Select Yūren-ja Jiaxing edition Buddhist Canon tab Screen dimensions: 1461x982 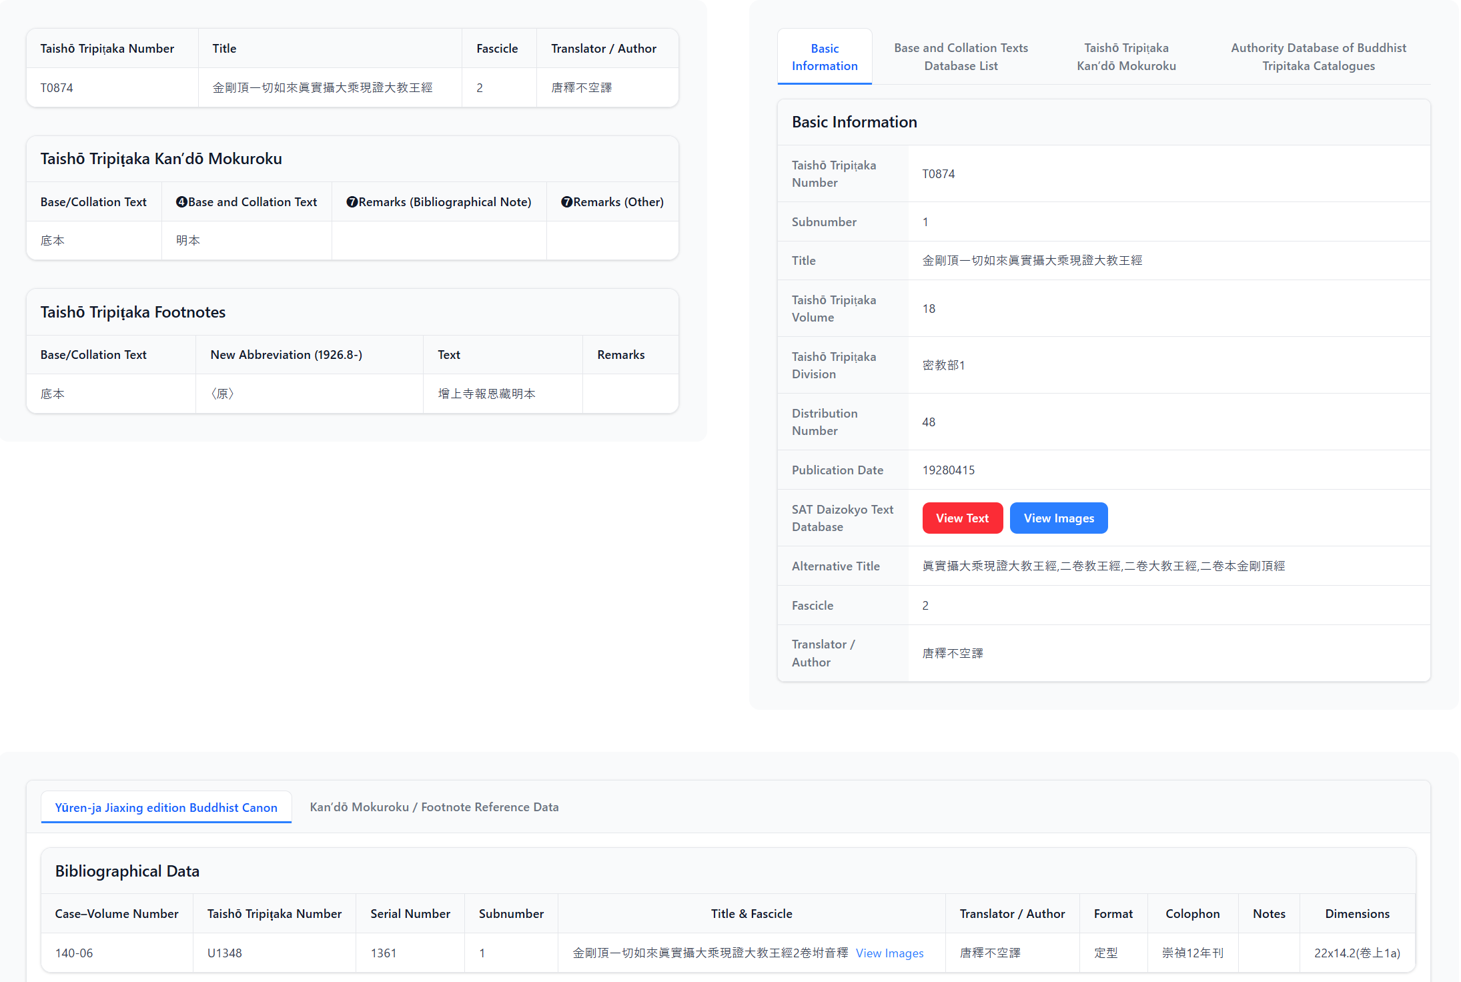pyautogui.click(x=166, y=807)
